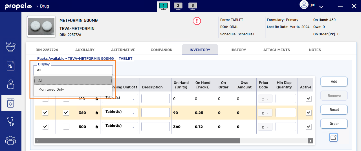Toggle second checkbox in the 500 pack row
Image resolution: width=361 pixels, height=151 pixels.
click(x=66, y=127)
